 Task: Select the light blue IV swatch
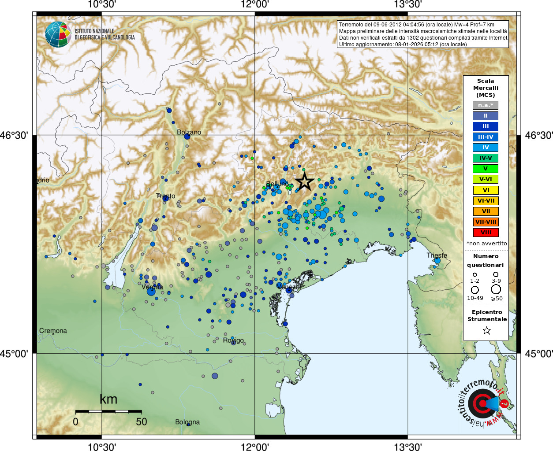pos(486,148)
